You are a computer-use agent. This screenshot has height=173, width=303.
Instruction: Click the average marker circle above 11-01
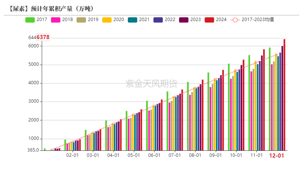pos(256,62)
